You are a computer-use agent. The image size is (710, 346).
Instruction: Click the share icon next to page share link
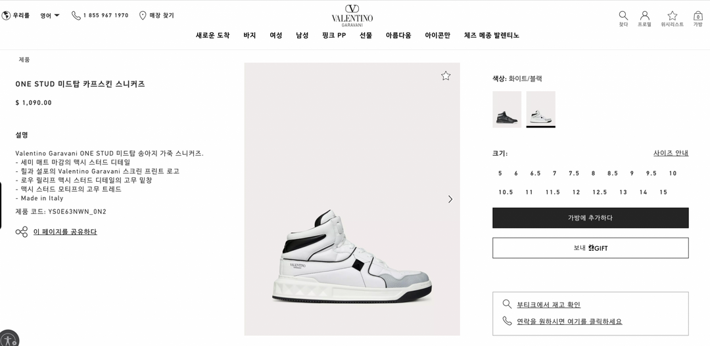[21, 232]
